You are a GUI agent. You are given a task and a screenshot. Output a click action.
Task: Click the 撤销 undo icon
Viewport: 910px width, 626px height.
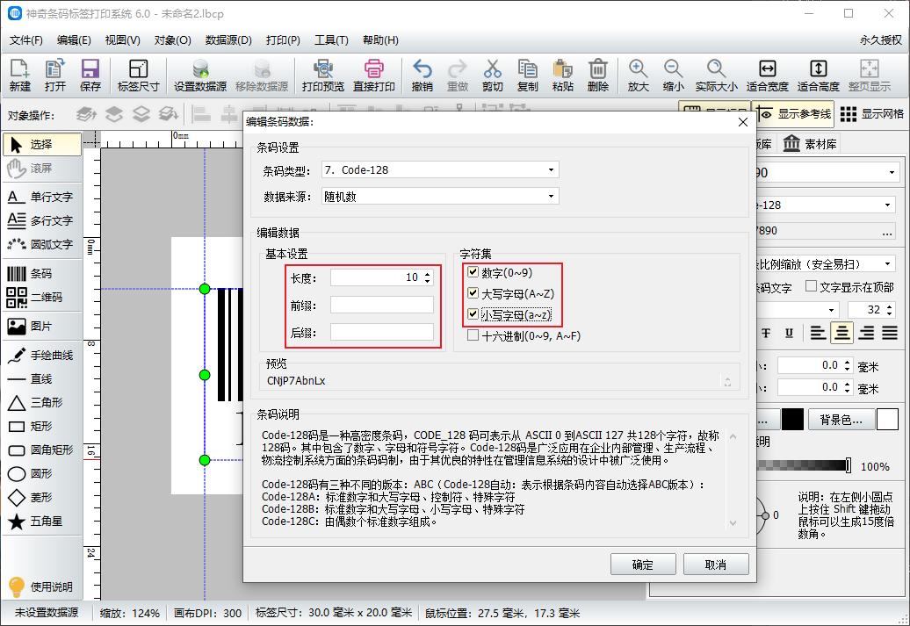coord(422,75)
